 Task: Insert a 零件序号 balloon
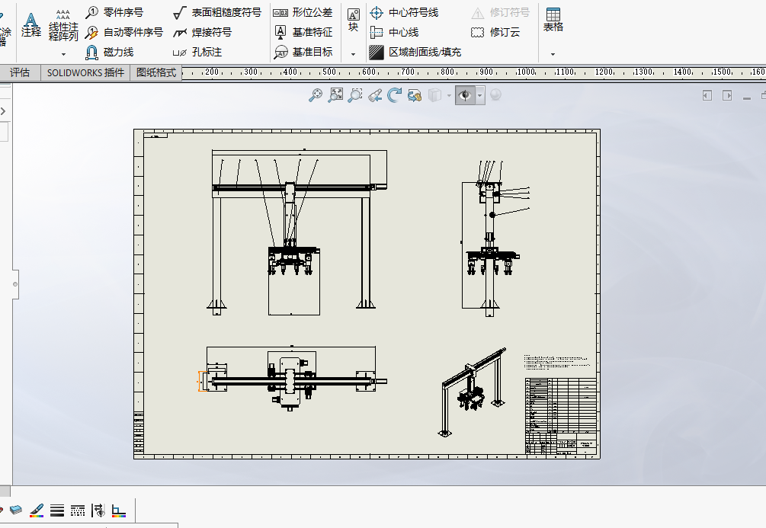pos(114,12)
